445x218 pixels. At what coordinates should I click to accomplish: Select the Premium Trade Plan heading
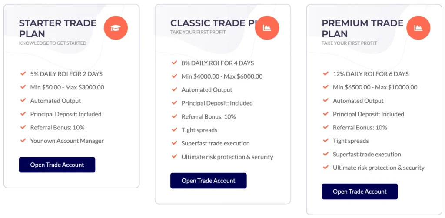pyautogui.click(x=362, y=28)
